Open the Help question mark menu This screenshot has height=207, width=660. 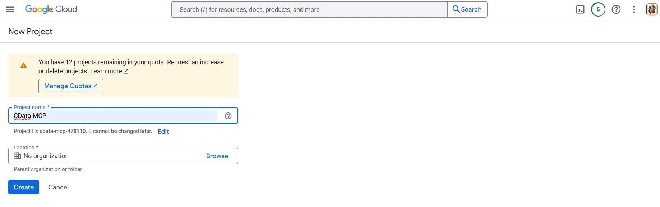click(616, 10)
